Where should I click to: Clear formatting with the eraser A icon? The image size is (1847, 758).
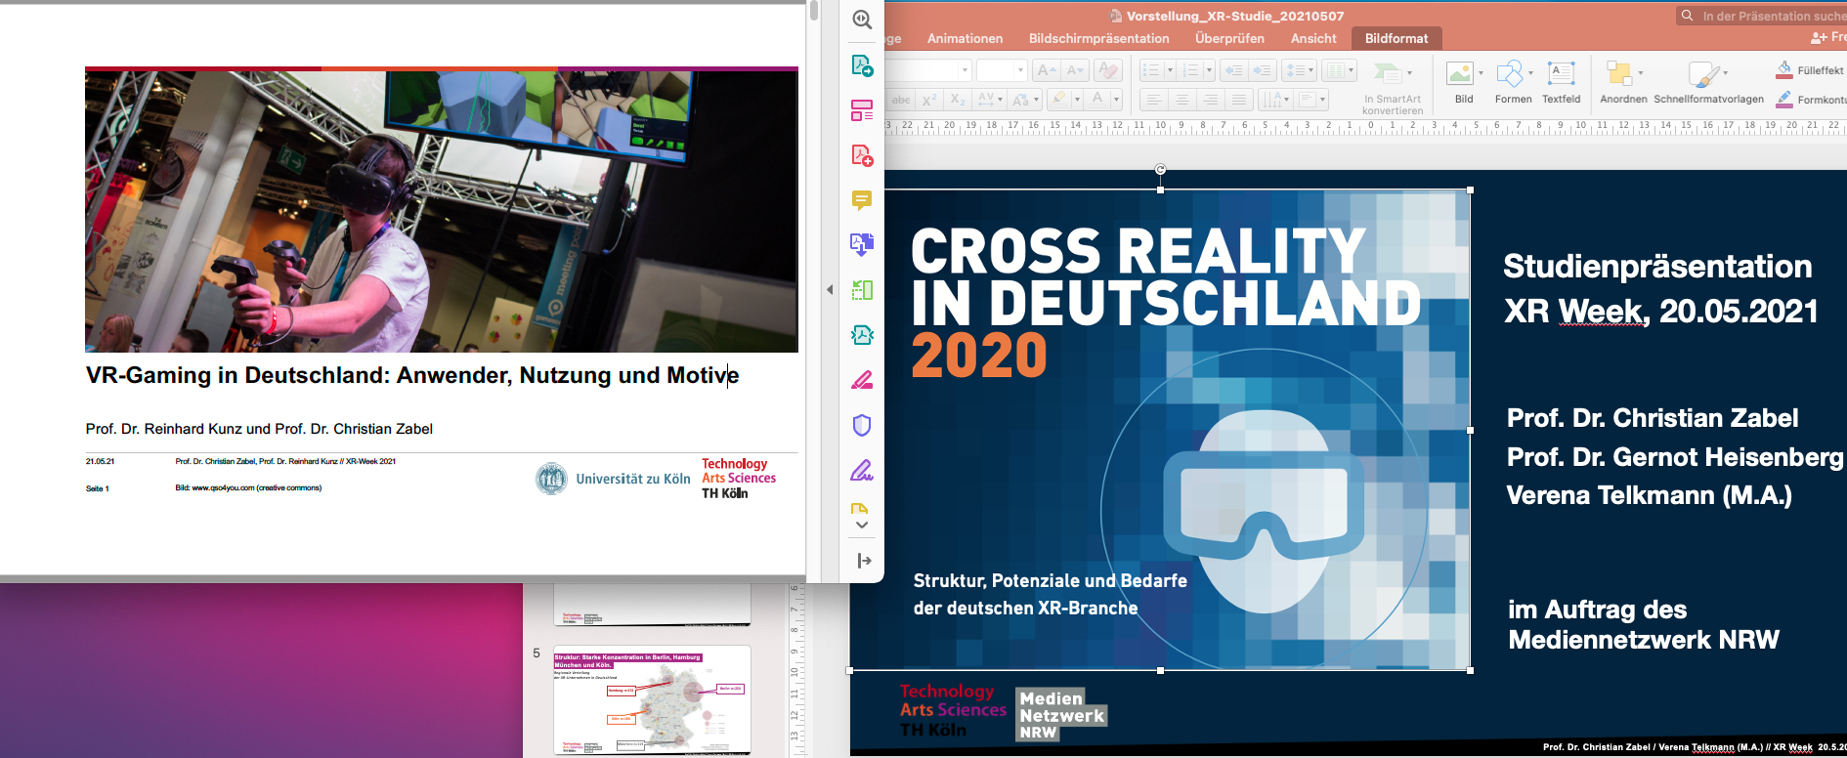(x=1108, y=70)
